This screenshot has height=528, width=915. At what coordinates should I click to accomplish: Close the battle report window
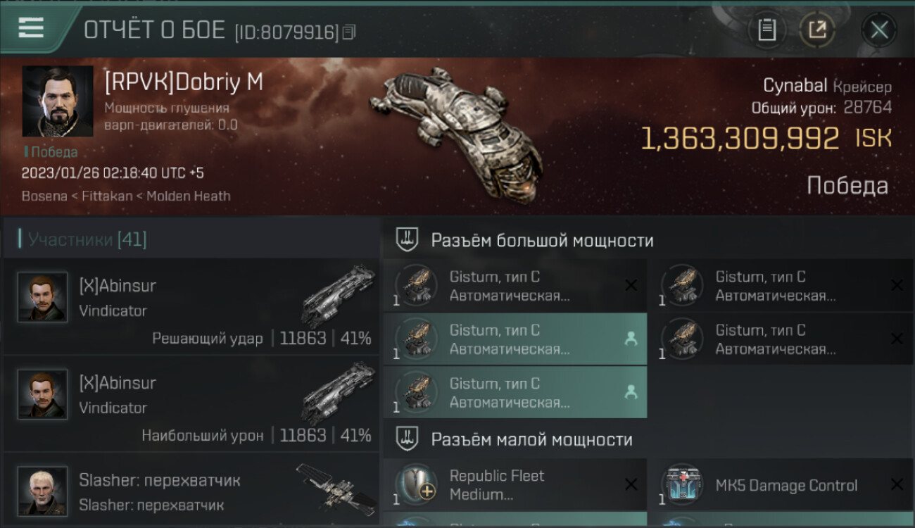coord(879,30)
